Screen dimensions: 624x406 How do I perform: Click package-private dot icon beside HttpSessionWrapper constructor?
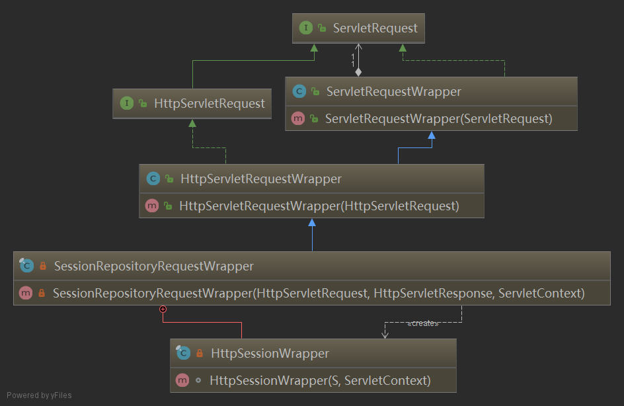(x=198, y=380)
